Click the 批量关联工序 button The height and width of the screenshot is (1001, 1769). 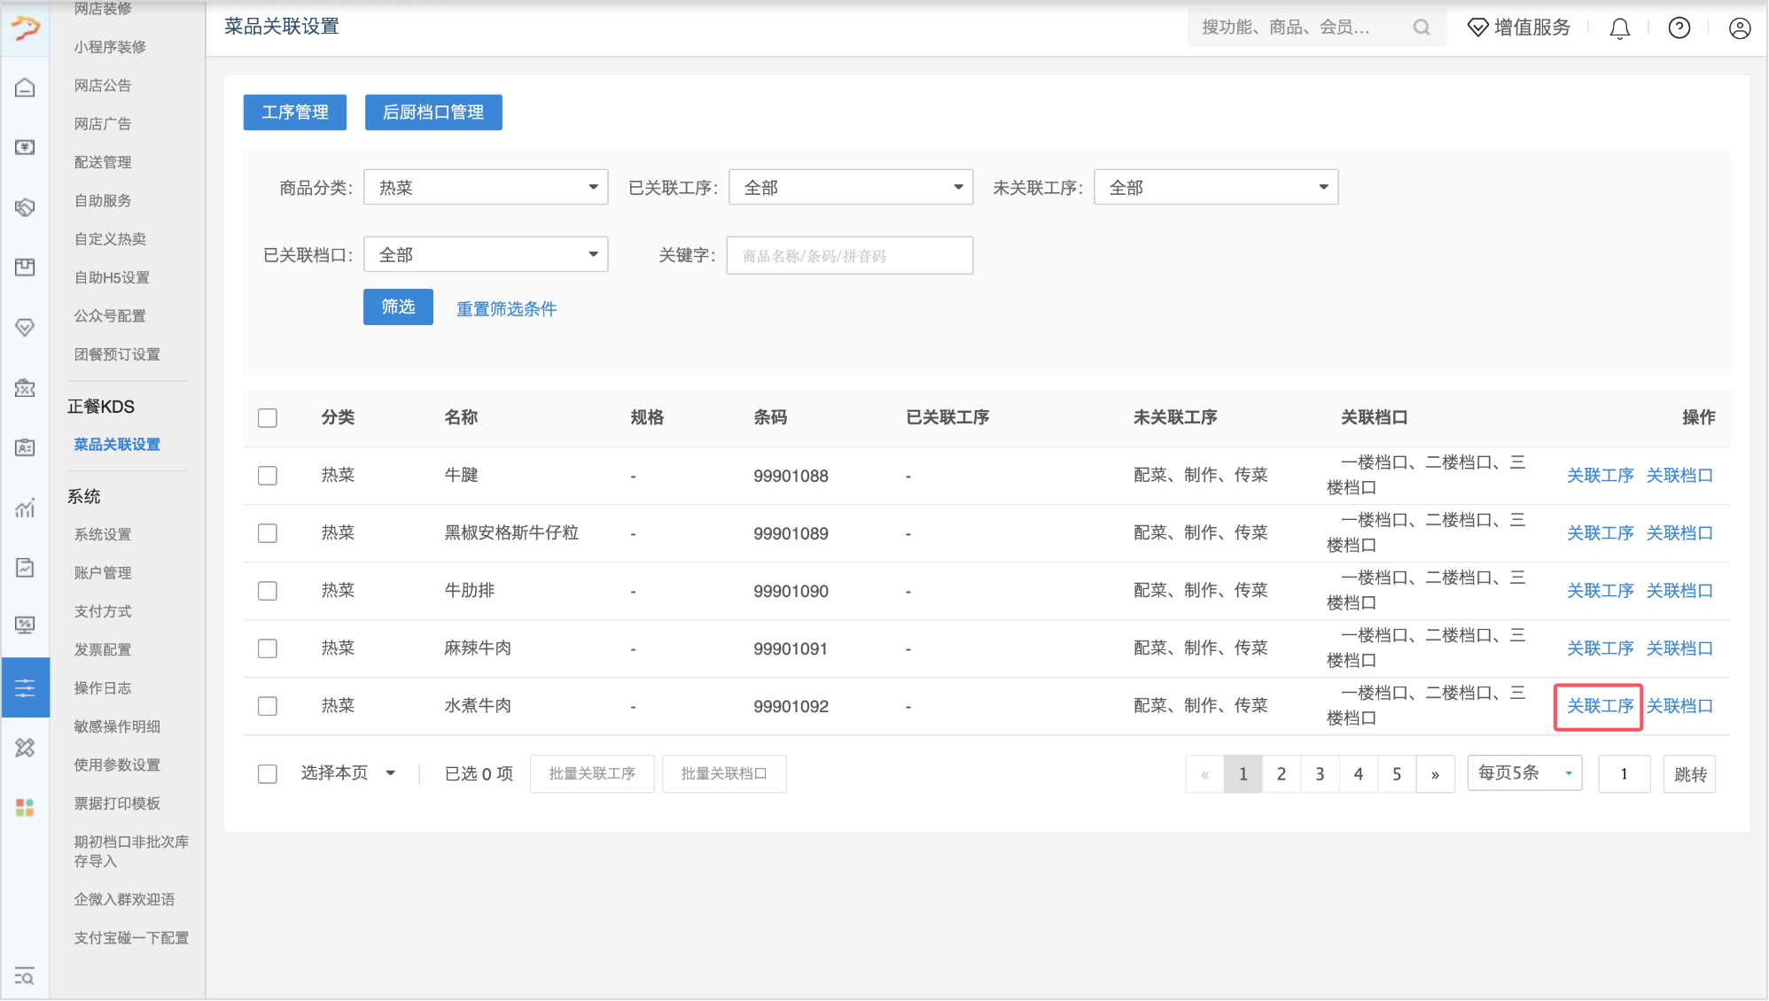pyautogui.click(x=592, y=774)
